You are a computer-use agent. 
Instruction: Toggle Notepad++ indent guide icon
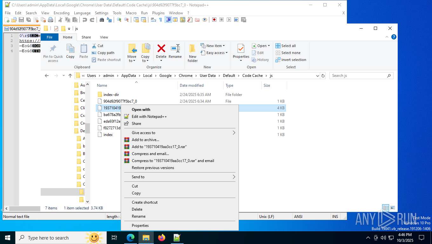(168, 20)
